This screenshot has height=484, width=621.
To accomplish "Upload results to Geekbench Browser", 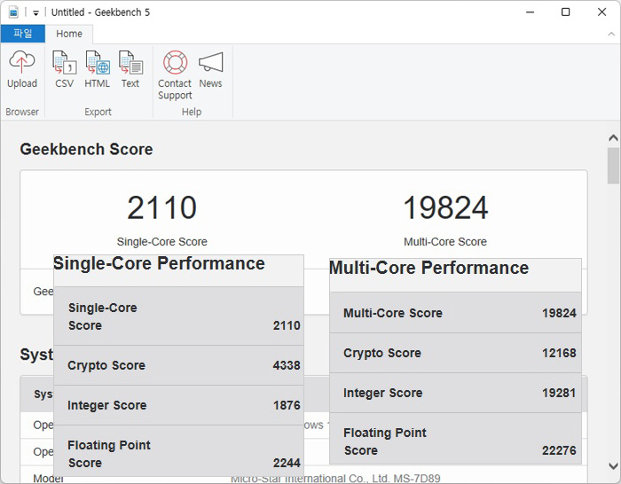I will (x=22, y=70).
